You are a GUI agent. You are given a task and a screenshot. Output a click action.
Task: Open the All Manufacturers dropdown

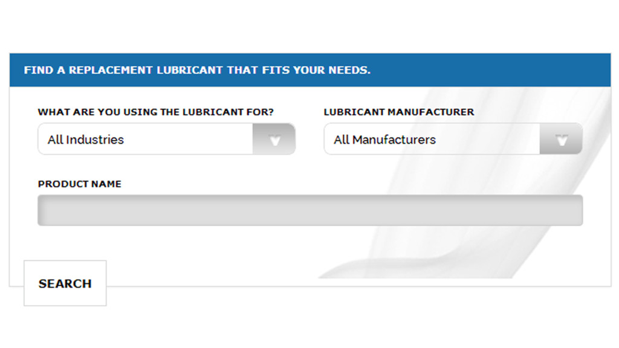pos(453,140)
